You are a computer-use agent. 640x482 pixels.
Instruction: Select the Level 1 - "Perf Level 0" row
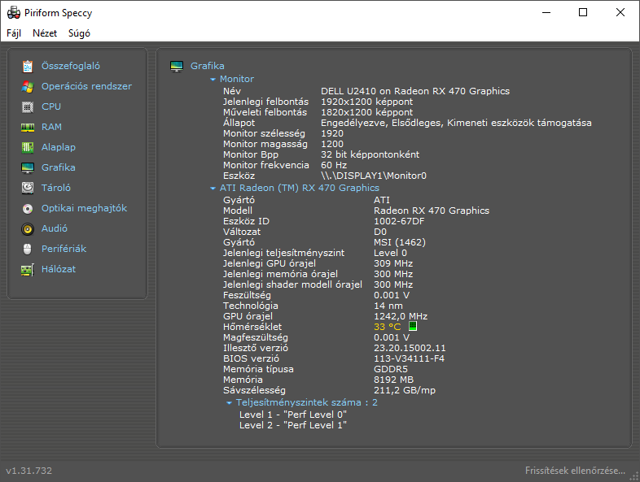click(x=292, y=415)
